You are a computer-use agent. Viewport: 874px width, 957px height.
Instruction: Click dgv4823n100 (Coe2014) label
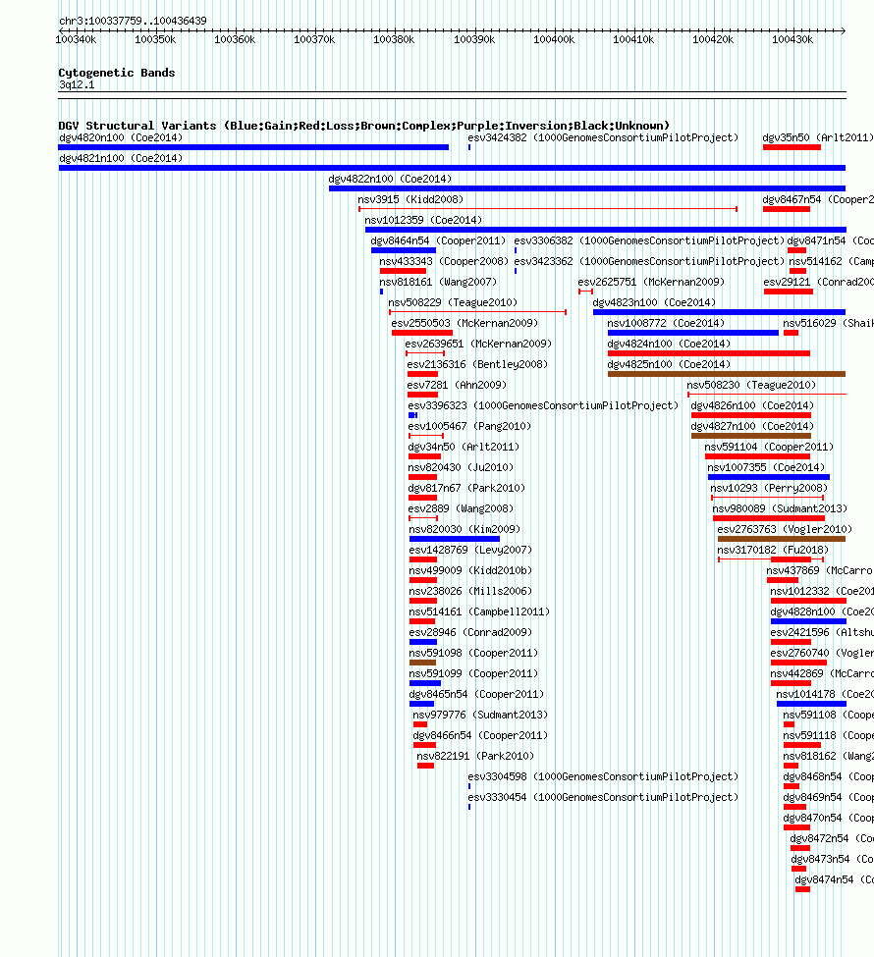[x=654, y=302]
